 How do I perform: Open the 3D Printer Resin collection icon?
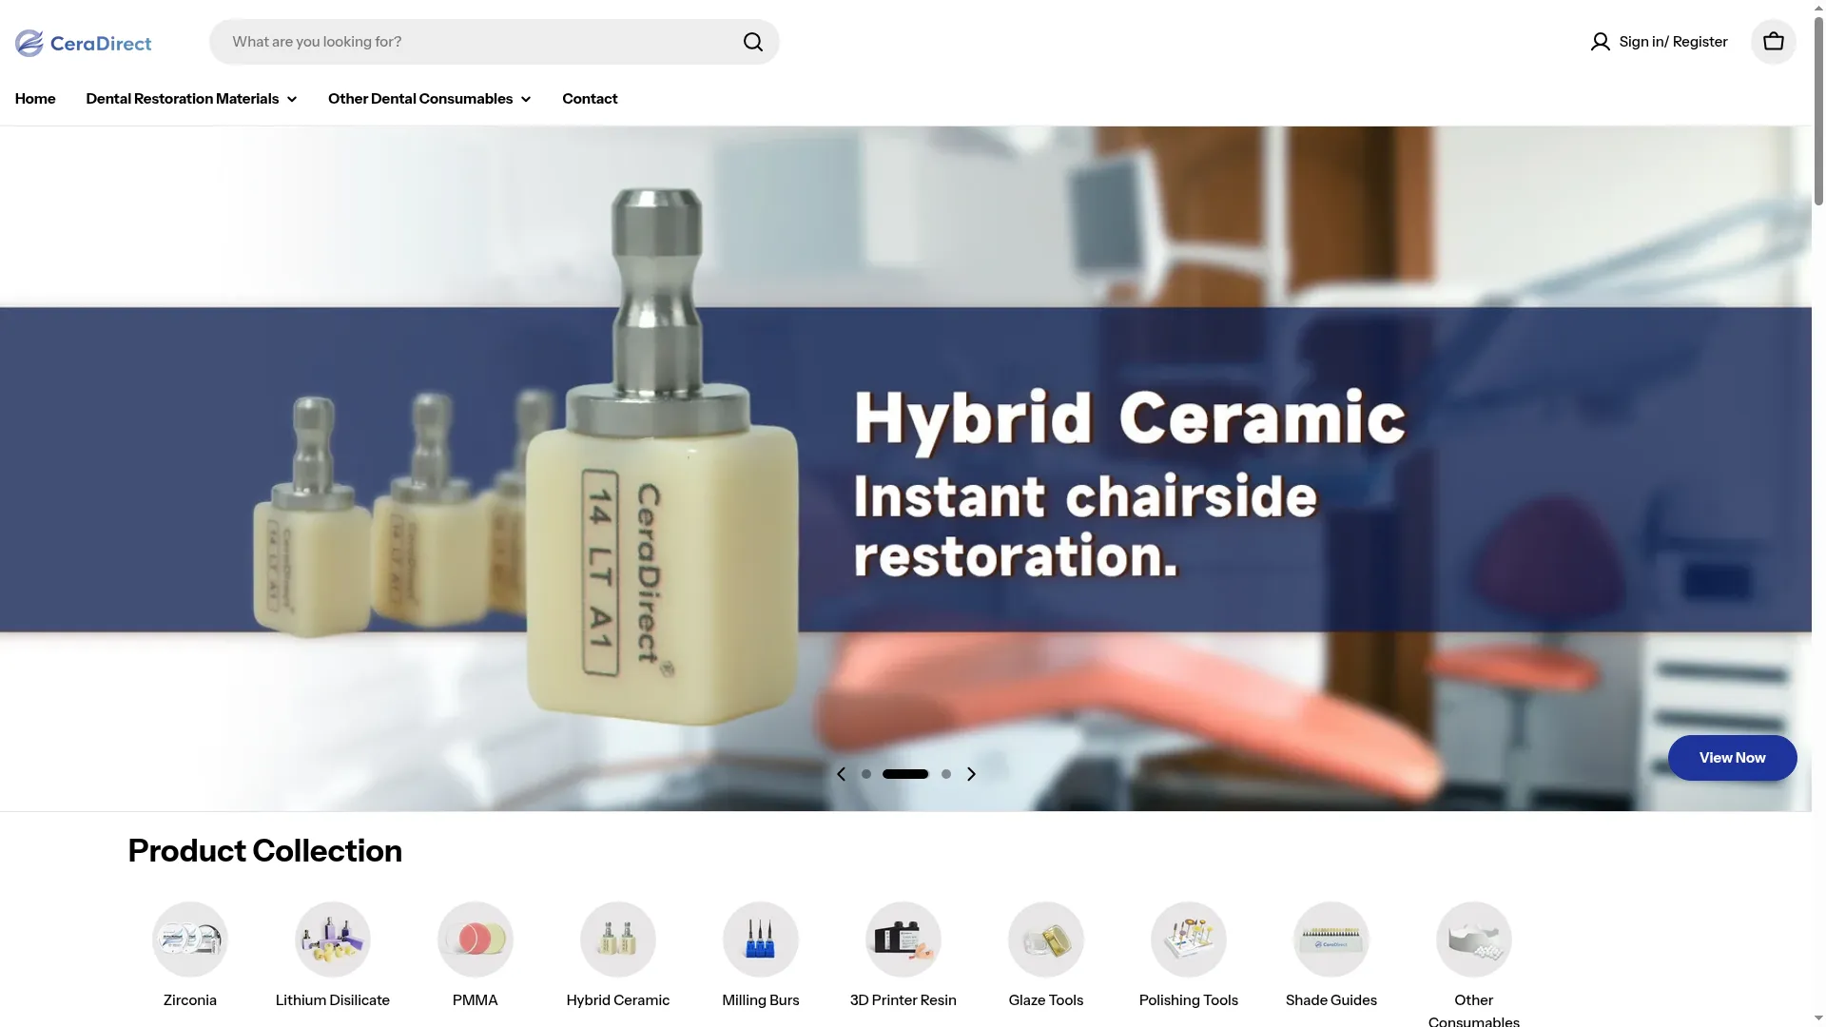click(x=903, y=940)
